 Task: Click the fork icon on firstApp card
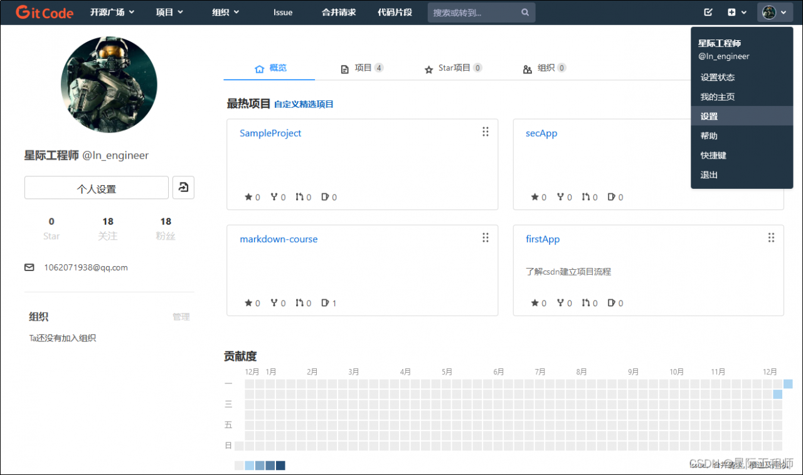[x=560, y=303]
